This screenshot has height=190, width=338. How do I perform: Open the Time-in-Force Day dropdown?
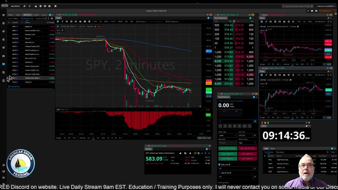248,143
